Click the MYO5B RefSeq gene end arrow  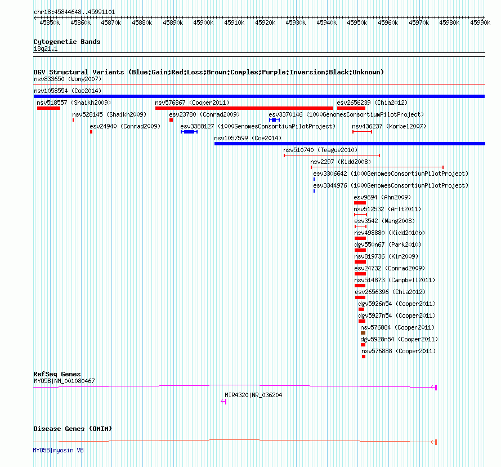[x=434, y=388]
